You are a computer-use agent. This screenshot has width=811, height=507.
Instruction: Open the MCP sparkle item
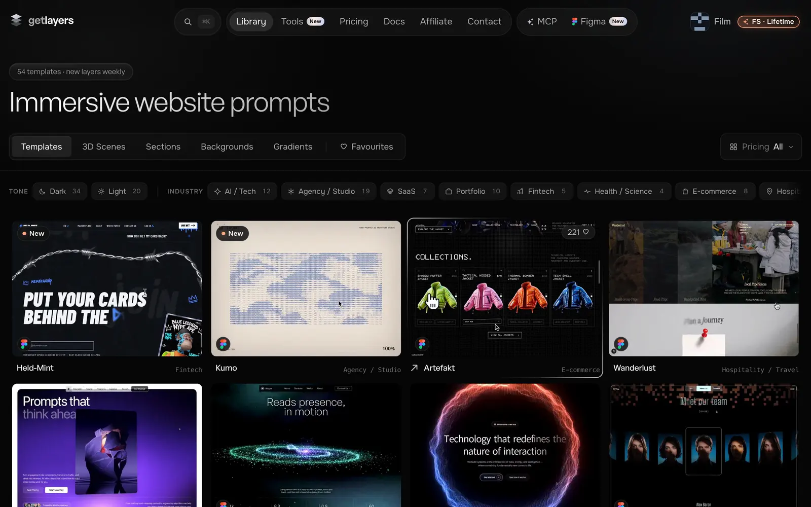click(x=542, y=21)
